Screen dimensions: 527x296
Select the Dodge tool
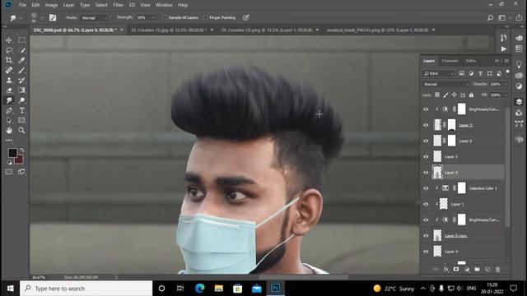[x=22, y=100]
